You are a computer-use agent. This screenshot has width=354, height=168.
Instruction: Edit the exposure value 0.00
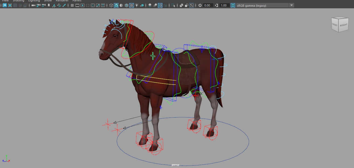click(x=208, y=5)
